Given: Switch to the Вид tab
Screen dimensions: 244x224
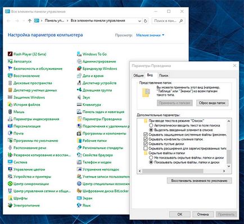Looking at the screenshot, I should (x=150, y=75).
